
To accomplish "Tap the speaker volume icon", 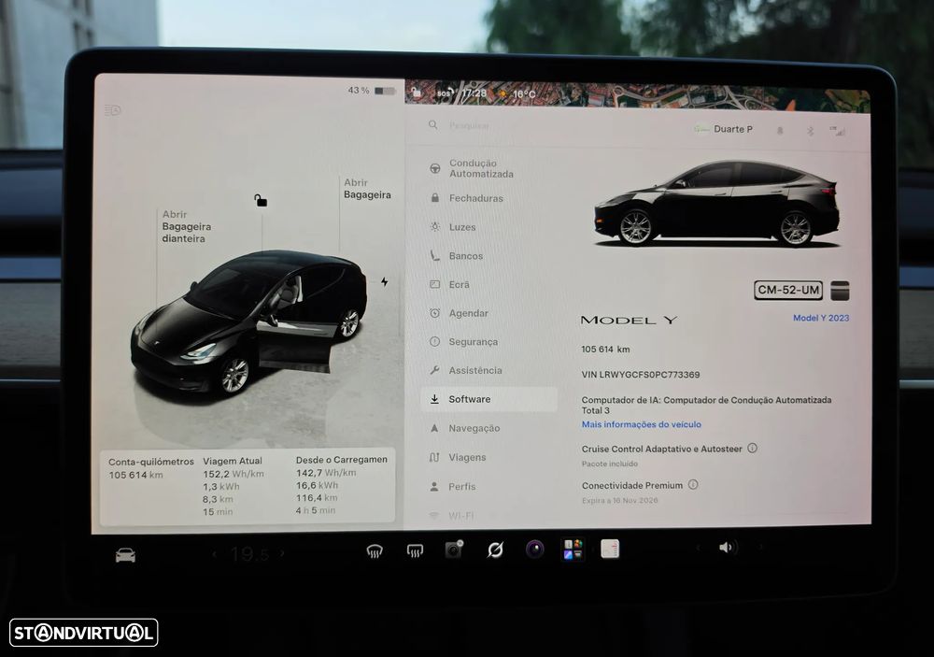I will coord(728,548).
